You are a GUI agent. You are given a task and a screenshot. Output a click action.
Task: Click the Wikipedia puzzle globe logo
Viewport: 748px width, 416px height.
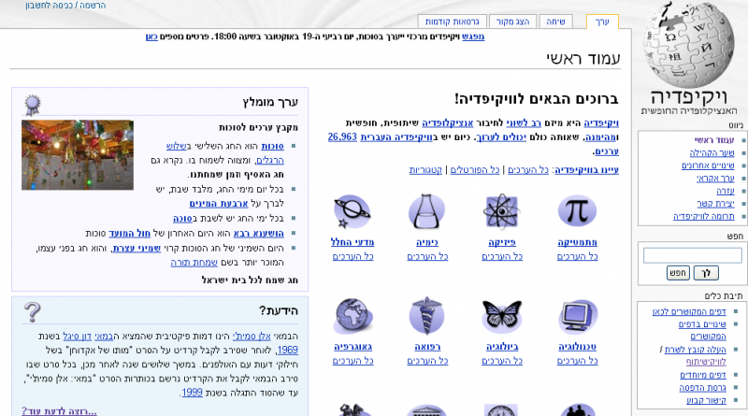pyautogui.click(x=688, y=44)
